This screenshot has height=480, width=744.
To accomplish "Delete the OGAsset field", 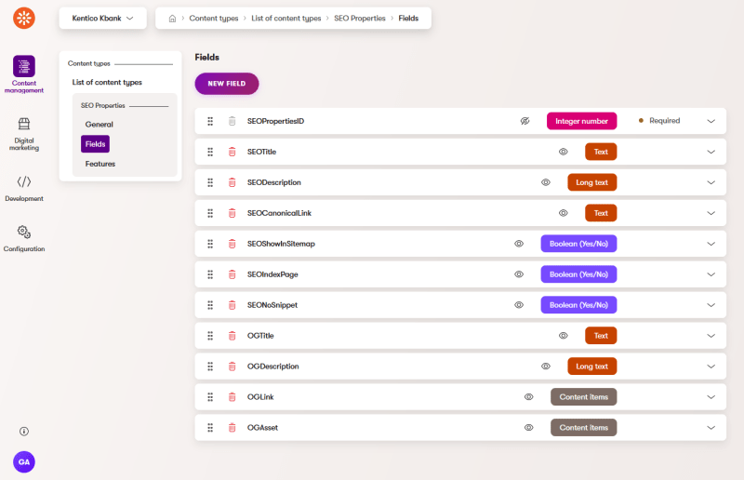I will tap(232, 428).
